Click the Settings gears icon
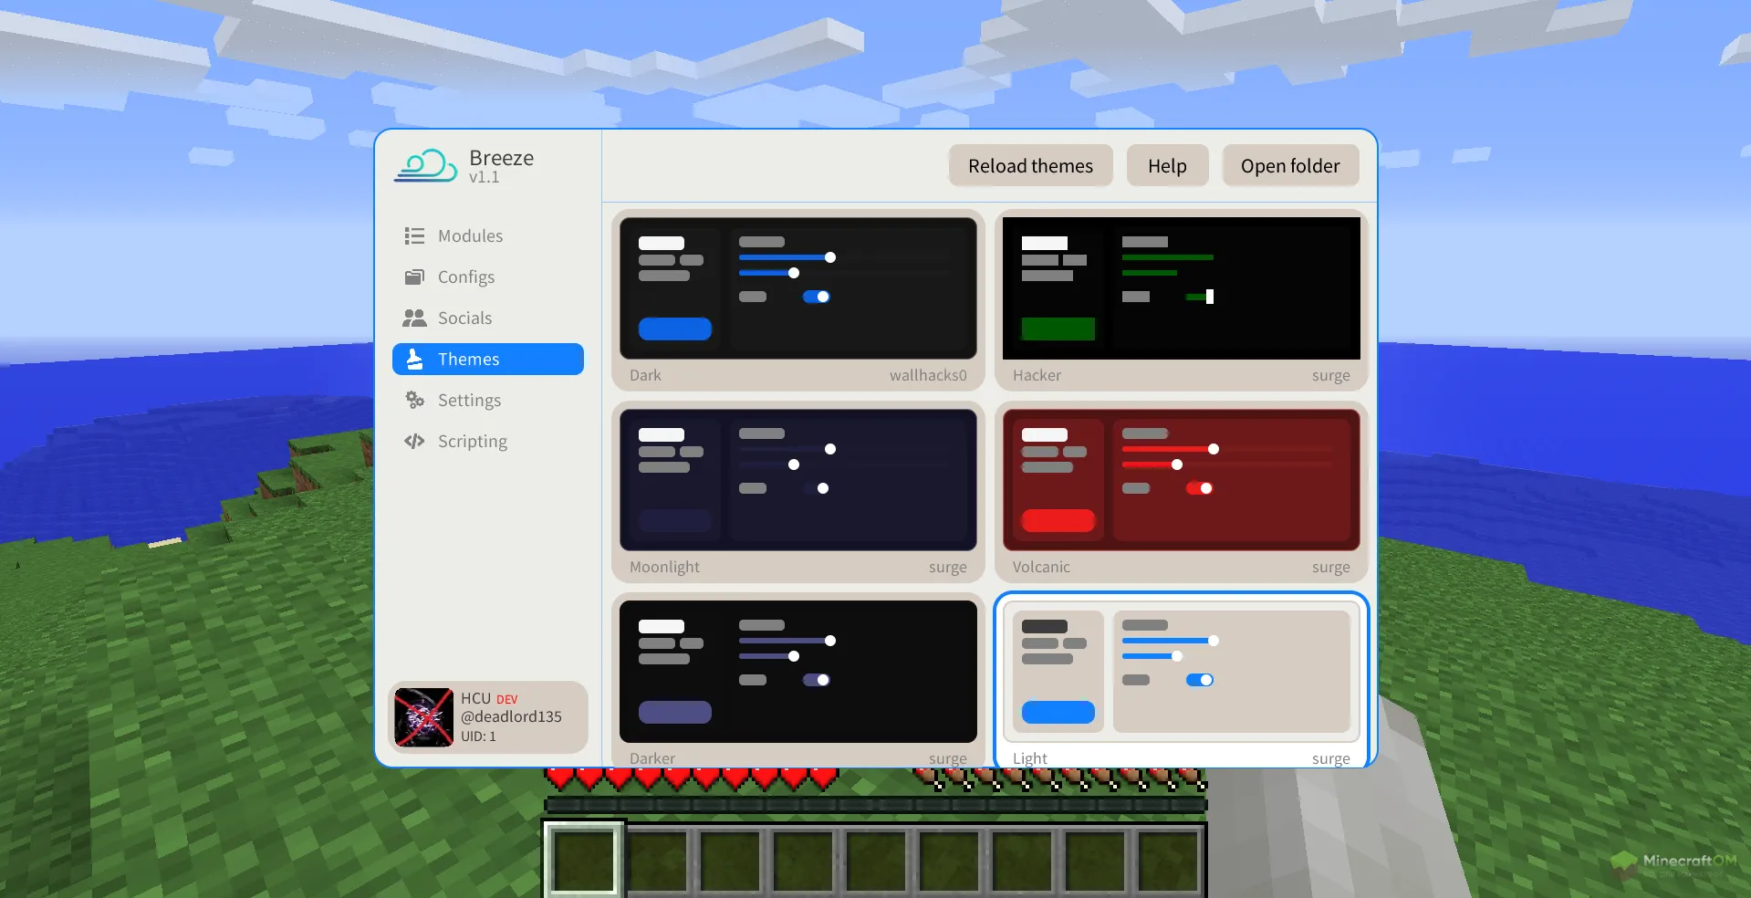This screenshot has height=898, width=1751. click(x=414, y=401)
